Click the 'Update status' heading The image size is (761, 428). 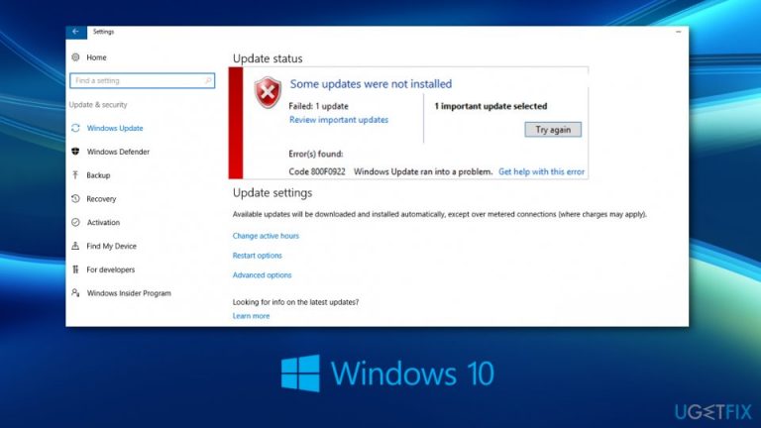(x=268, y=58)
